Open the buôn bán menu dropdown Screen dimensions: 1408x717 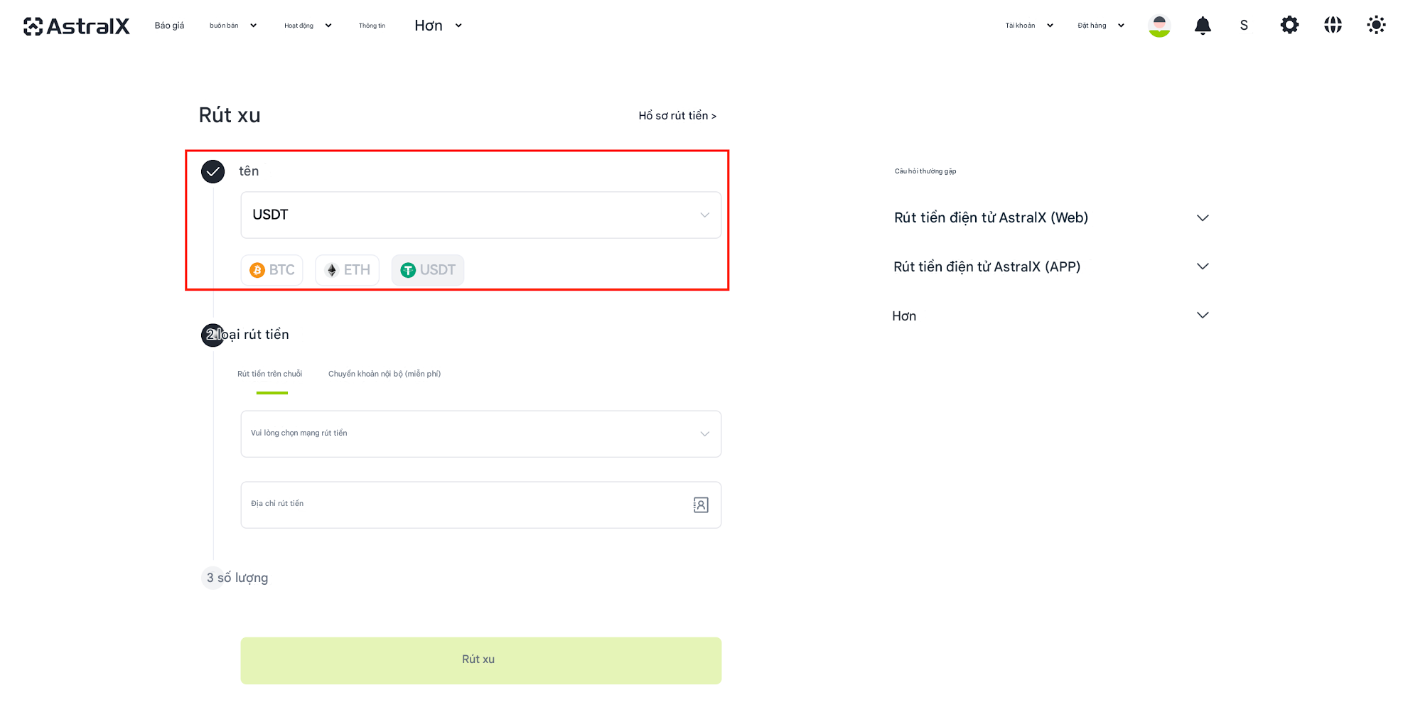click(233, 26)
